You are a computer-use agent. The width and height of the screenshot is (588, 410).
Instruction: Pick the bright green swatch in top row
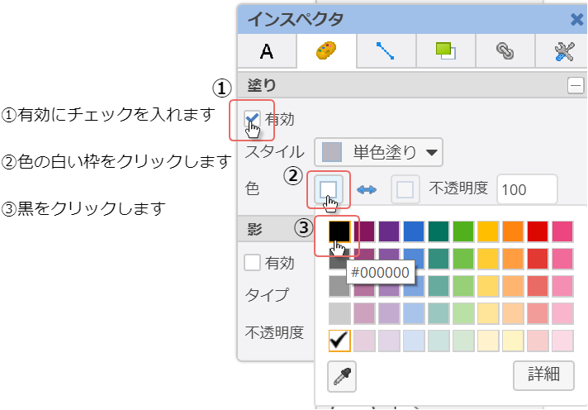tap(463, 231)
